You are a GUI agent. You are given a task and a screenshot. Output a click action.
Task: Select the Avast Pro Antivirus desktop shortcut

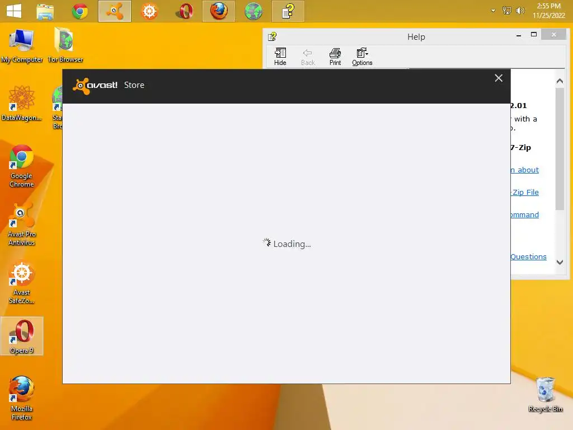tap(22, 224)
